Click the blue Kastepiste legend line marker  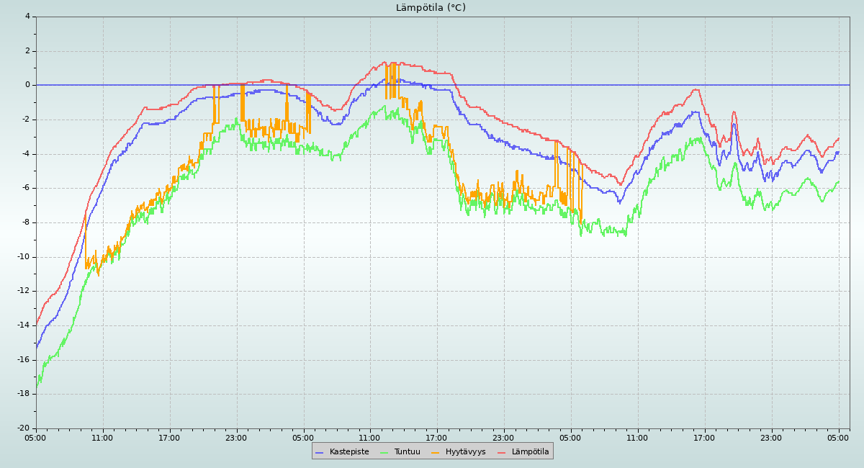pyautogui.click(x=320, y=452)
